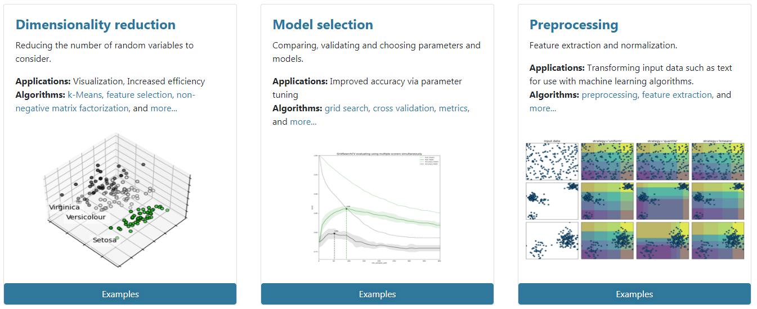
Task: Click more... under Dimensionality reduction
Action: click(164, 108)
